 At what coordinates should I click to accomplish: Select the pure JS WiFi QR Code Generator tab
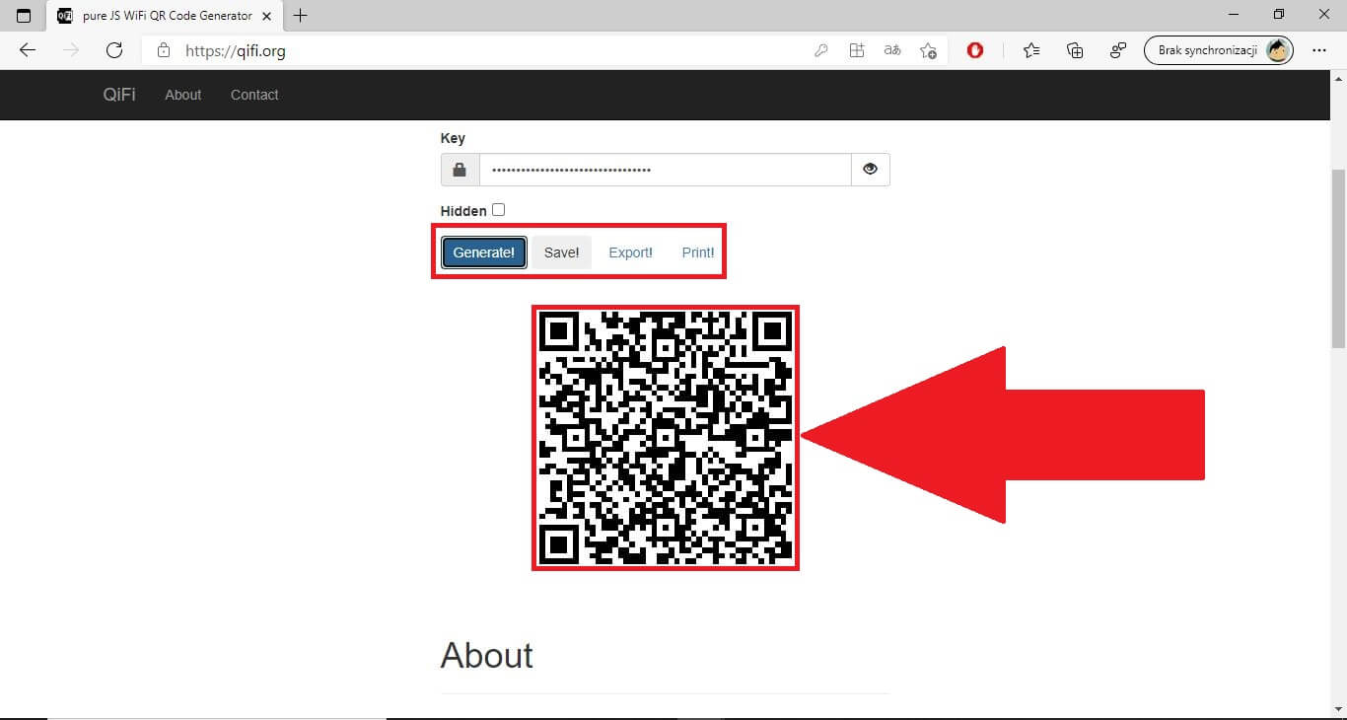(166, 16)
